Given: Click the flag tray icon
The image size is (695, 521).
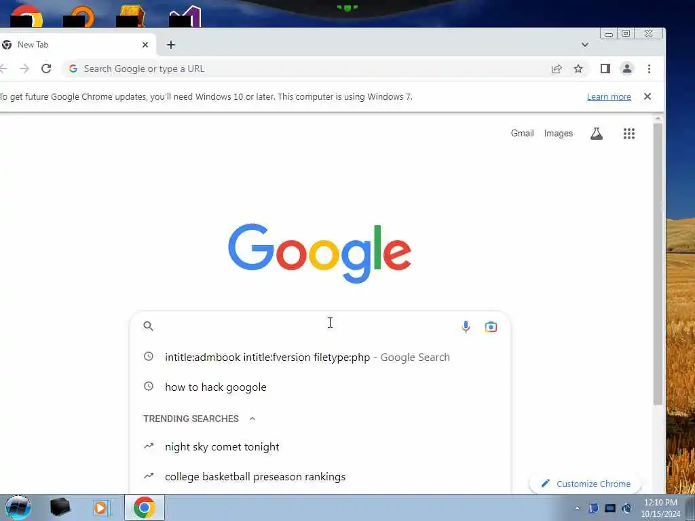Looking at the screenshot, I should [593, 508].
